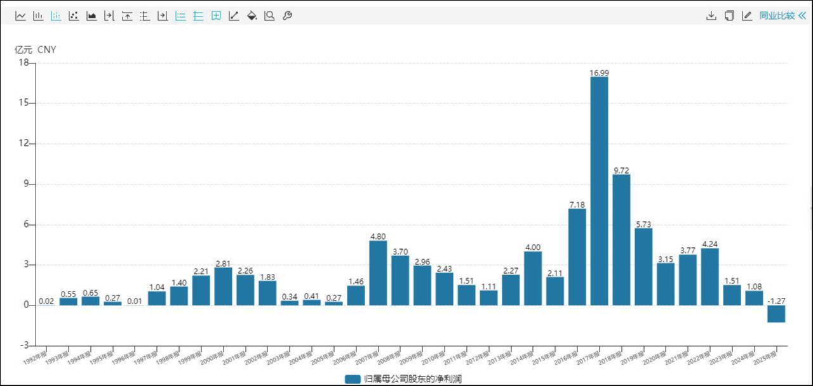The height and width of the screenshot is (386, 813).
Task: Download the chart with the download icon
Action: click(x=711, y=16)
